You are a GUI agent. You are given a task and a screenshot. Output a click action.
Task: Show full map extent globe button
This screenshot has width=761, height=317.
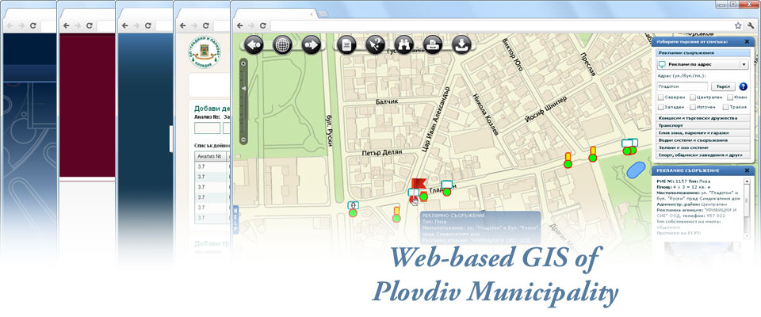point(282,44)
